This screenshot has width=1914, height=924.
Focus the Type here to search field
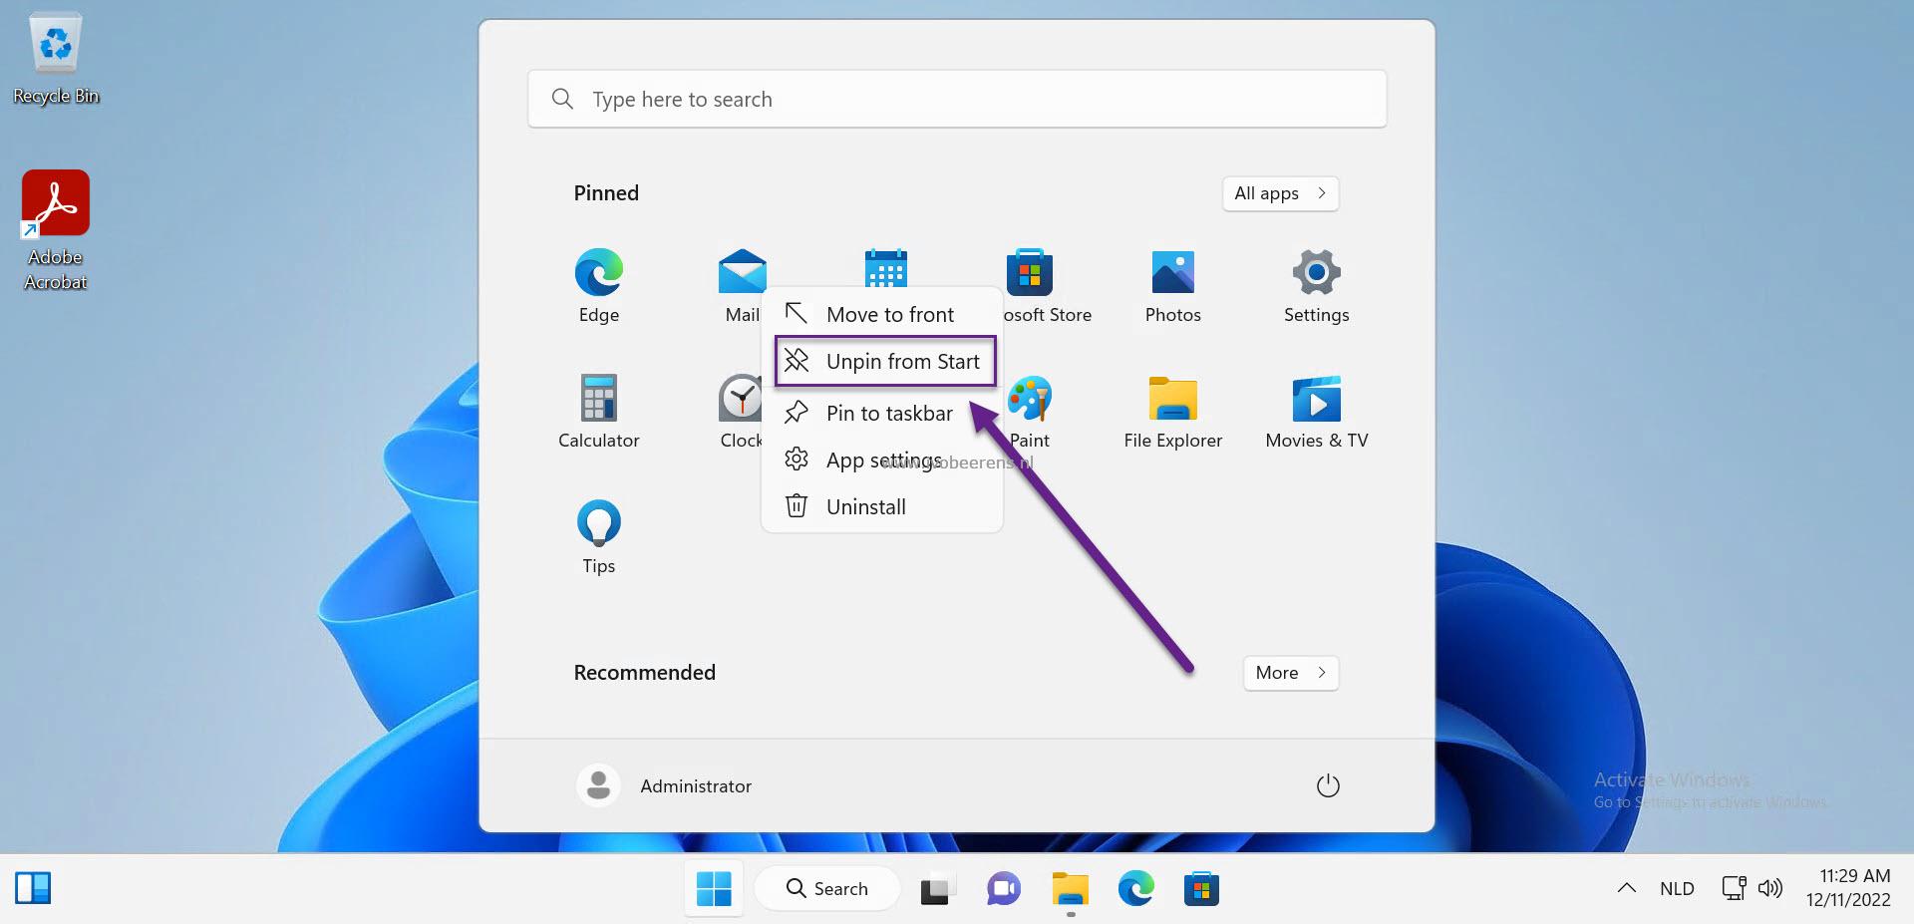[957, 99]
